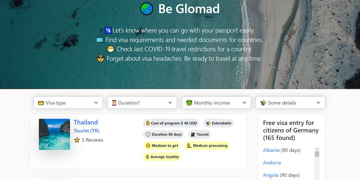Click the sunglasses emoji before Forget about visa headaches
The image size is (360, 180).
[x=101, y=59]
